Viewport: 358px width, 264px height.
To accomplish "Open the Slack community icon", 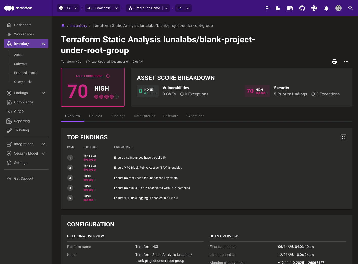I will pos(314,8).
